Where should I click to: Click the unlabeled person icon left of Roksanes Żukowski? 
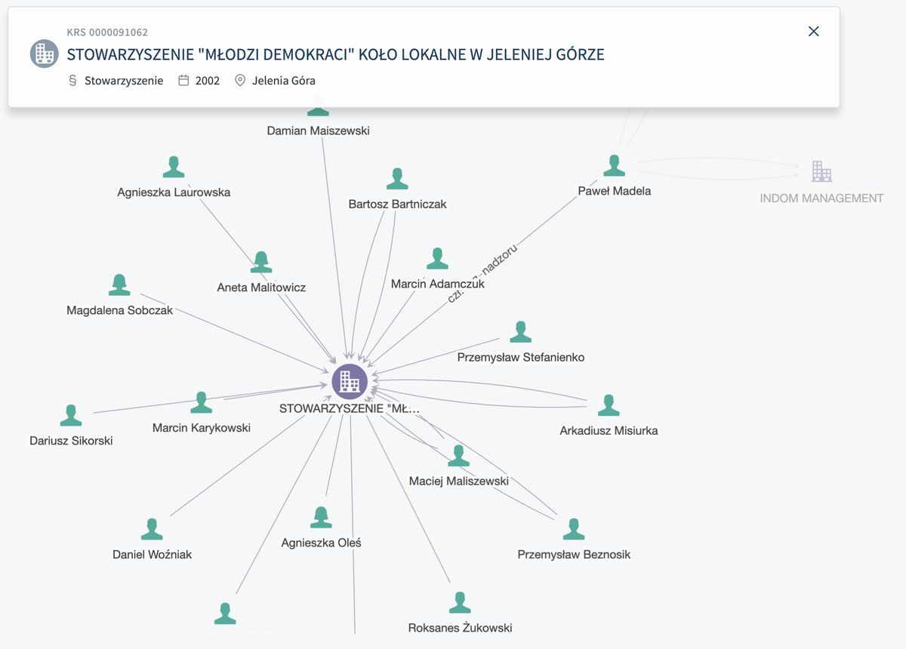click(x=225, y=614)
